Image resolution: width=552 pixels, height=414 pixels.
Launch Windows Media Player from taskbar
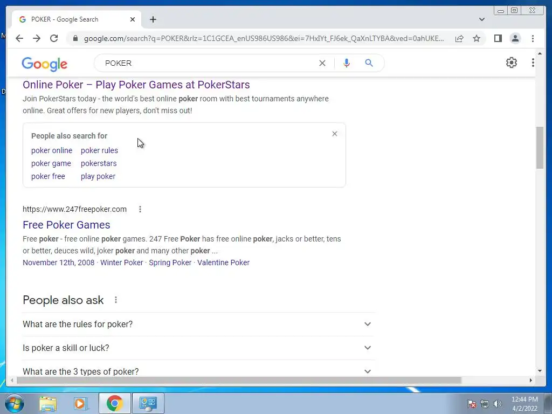pyautogui.click(x=80, y=403)
